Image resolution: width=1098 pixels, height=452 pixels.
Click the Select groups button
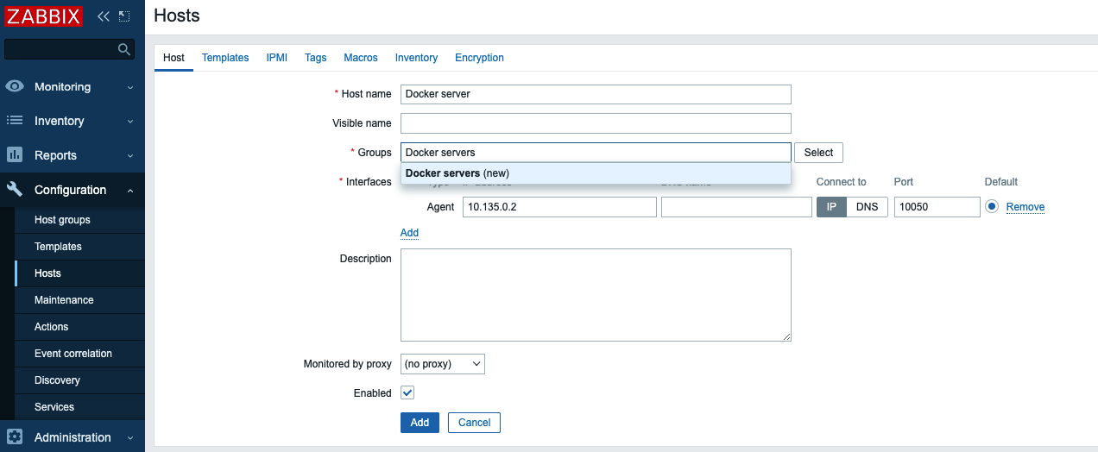[818, 153]
